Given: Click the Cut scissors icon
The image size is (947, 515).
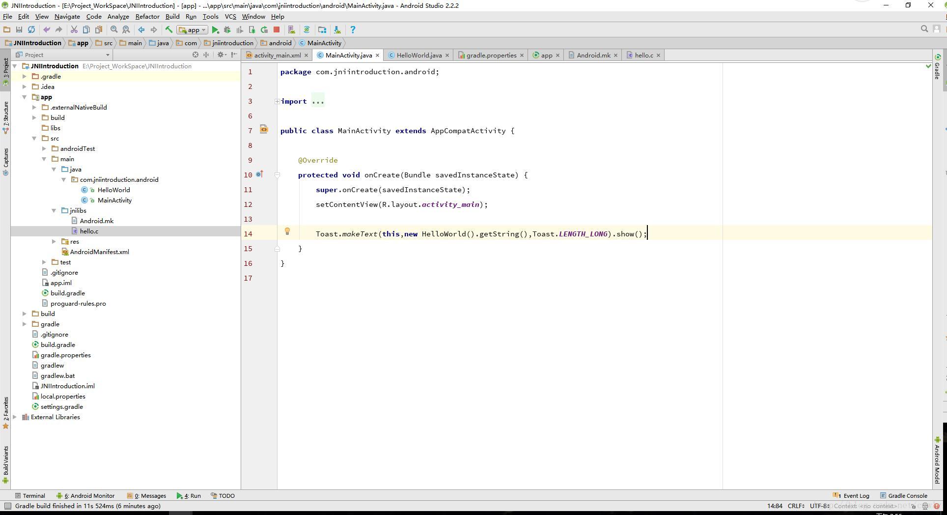Looking at the screenshot, I should pos(74,30).
